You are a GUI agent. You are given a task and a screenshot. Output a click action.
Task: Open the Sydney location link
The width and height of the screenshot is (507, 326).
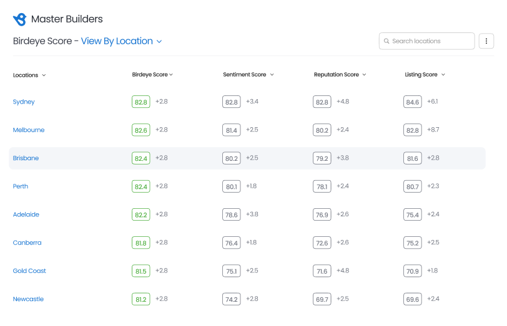coord(24,102)
